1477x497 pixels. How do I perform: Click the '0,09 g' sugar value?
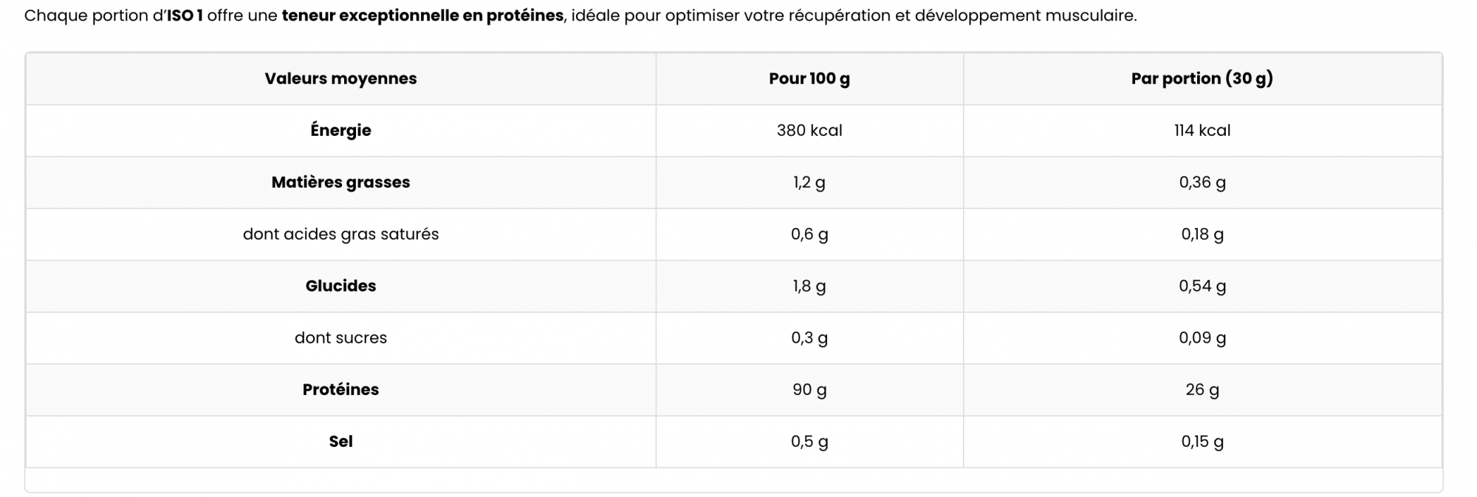click(1202, 337)
